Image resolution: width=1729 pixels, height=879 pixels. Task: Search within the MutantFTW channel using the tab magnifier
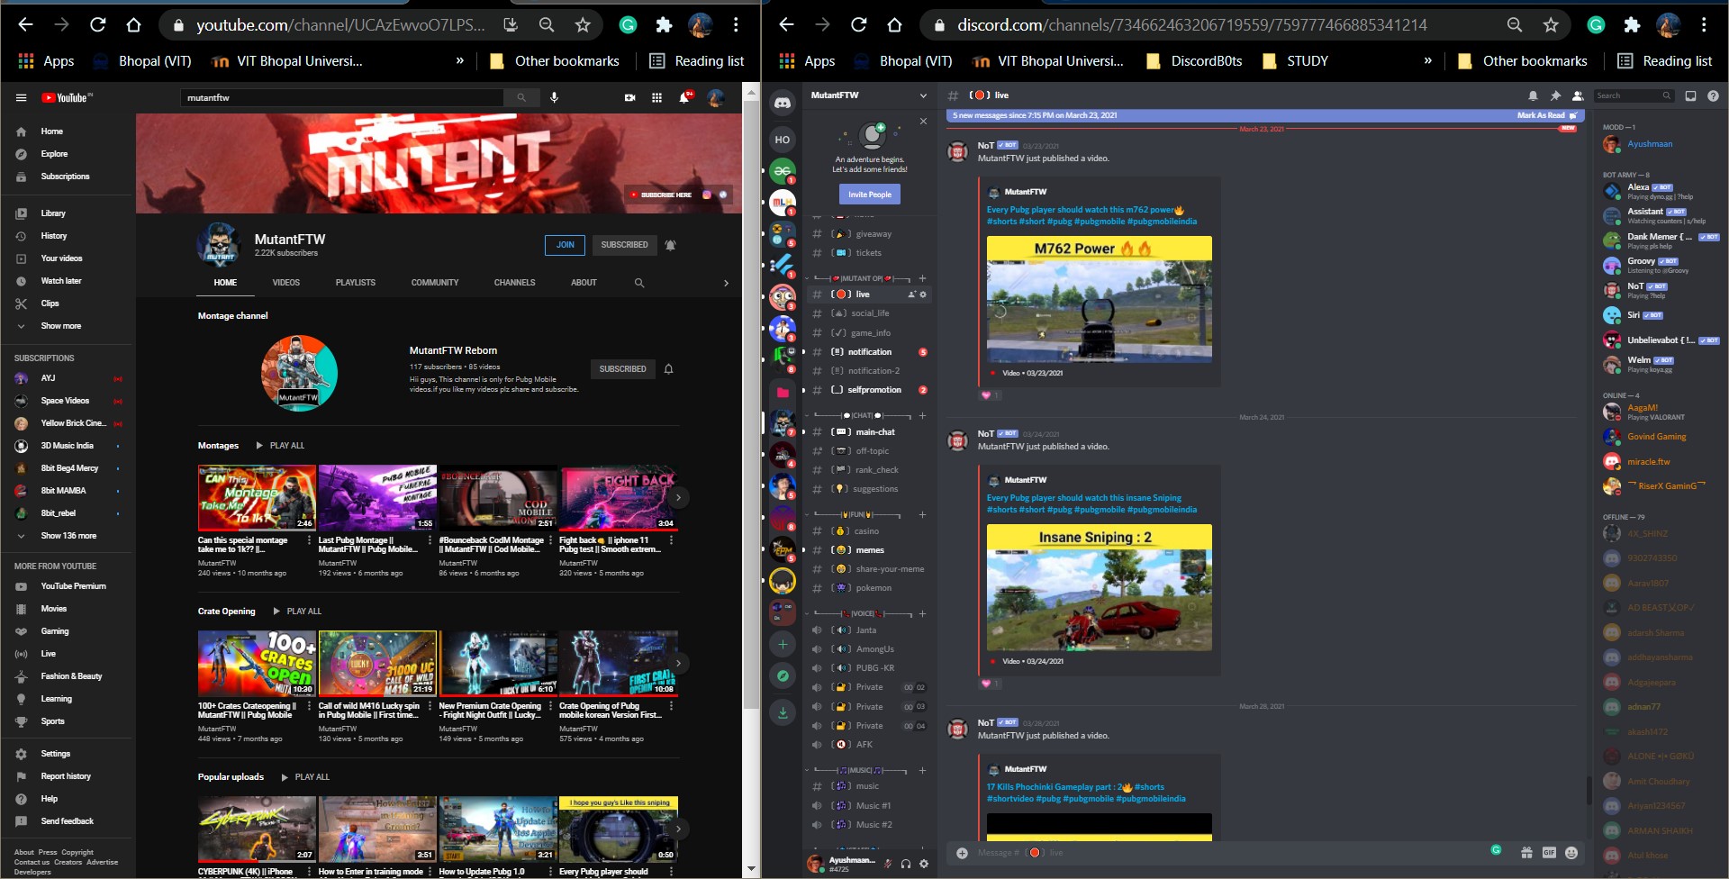639,283
